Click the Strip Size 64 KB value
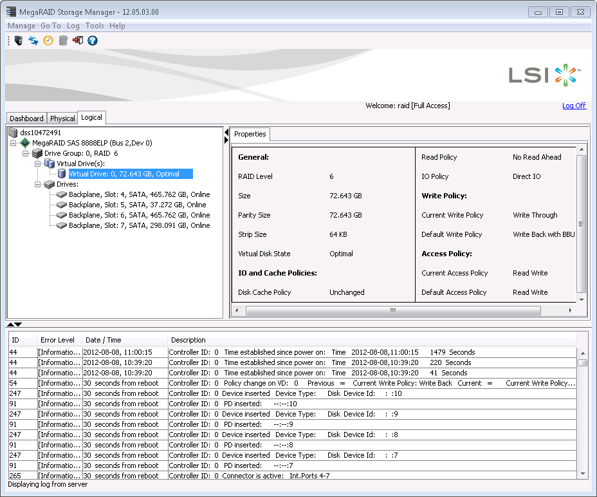The height and width of the screenshot is (497, 597). pos(338,234)
